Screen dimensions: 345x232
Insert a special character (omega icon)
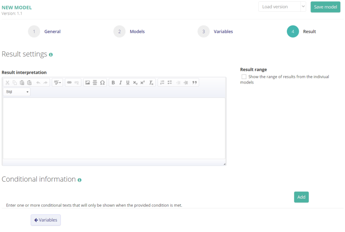point(102,82)
